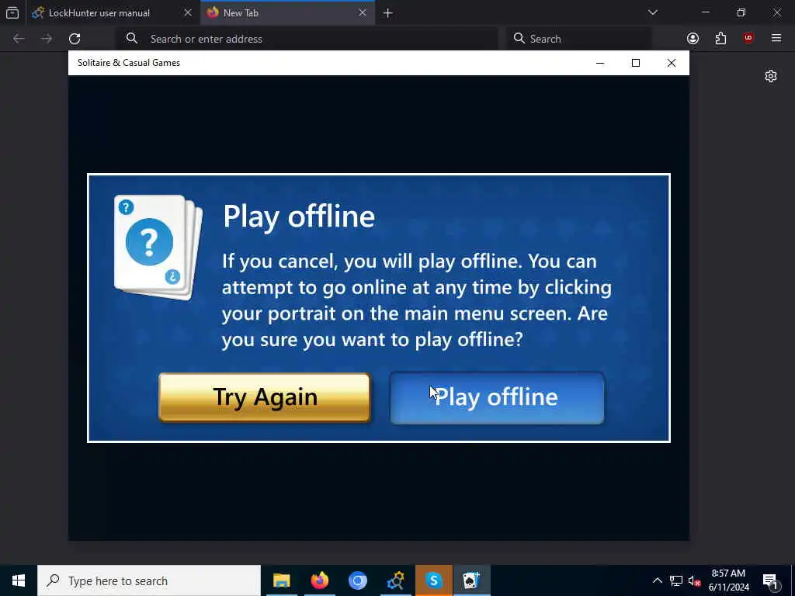Reload the current page
The height and width of the screenshot is (596, 795).
pyautogui.click(x=75, y=39)
